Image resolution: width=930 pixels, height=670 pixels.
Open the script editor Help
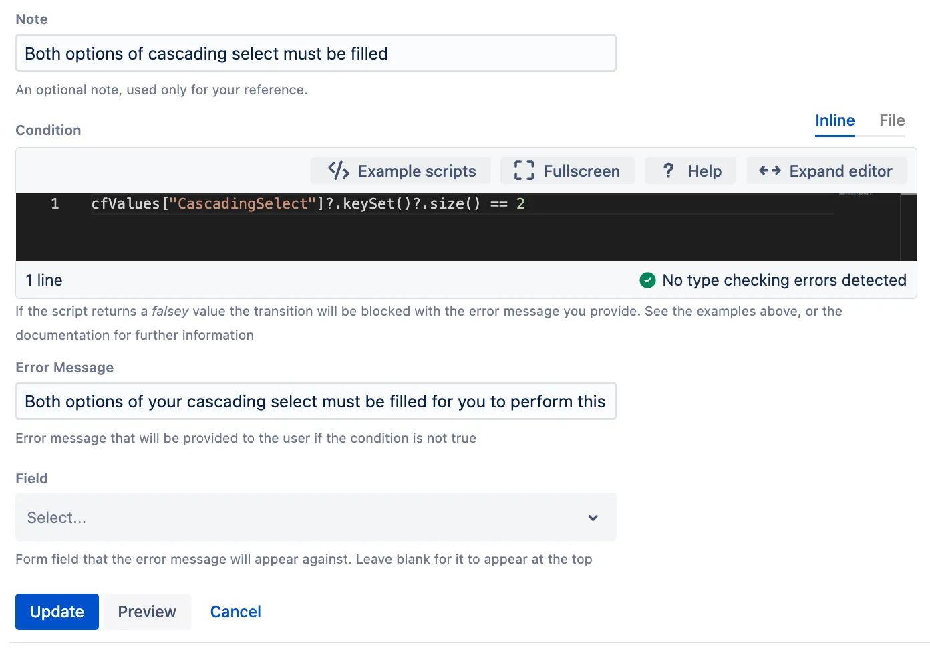click(690, 171)
